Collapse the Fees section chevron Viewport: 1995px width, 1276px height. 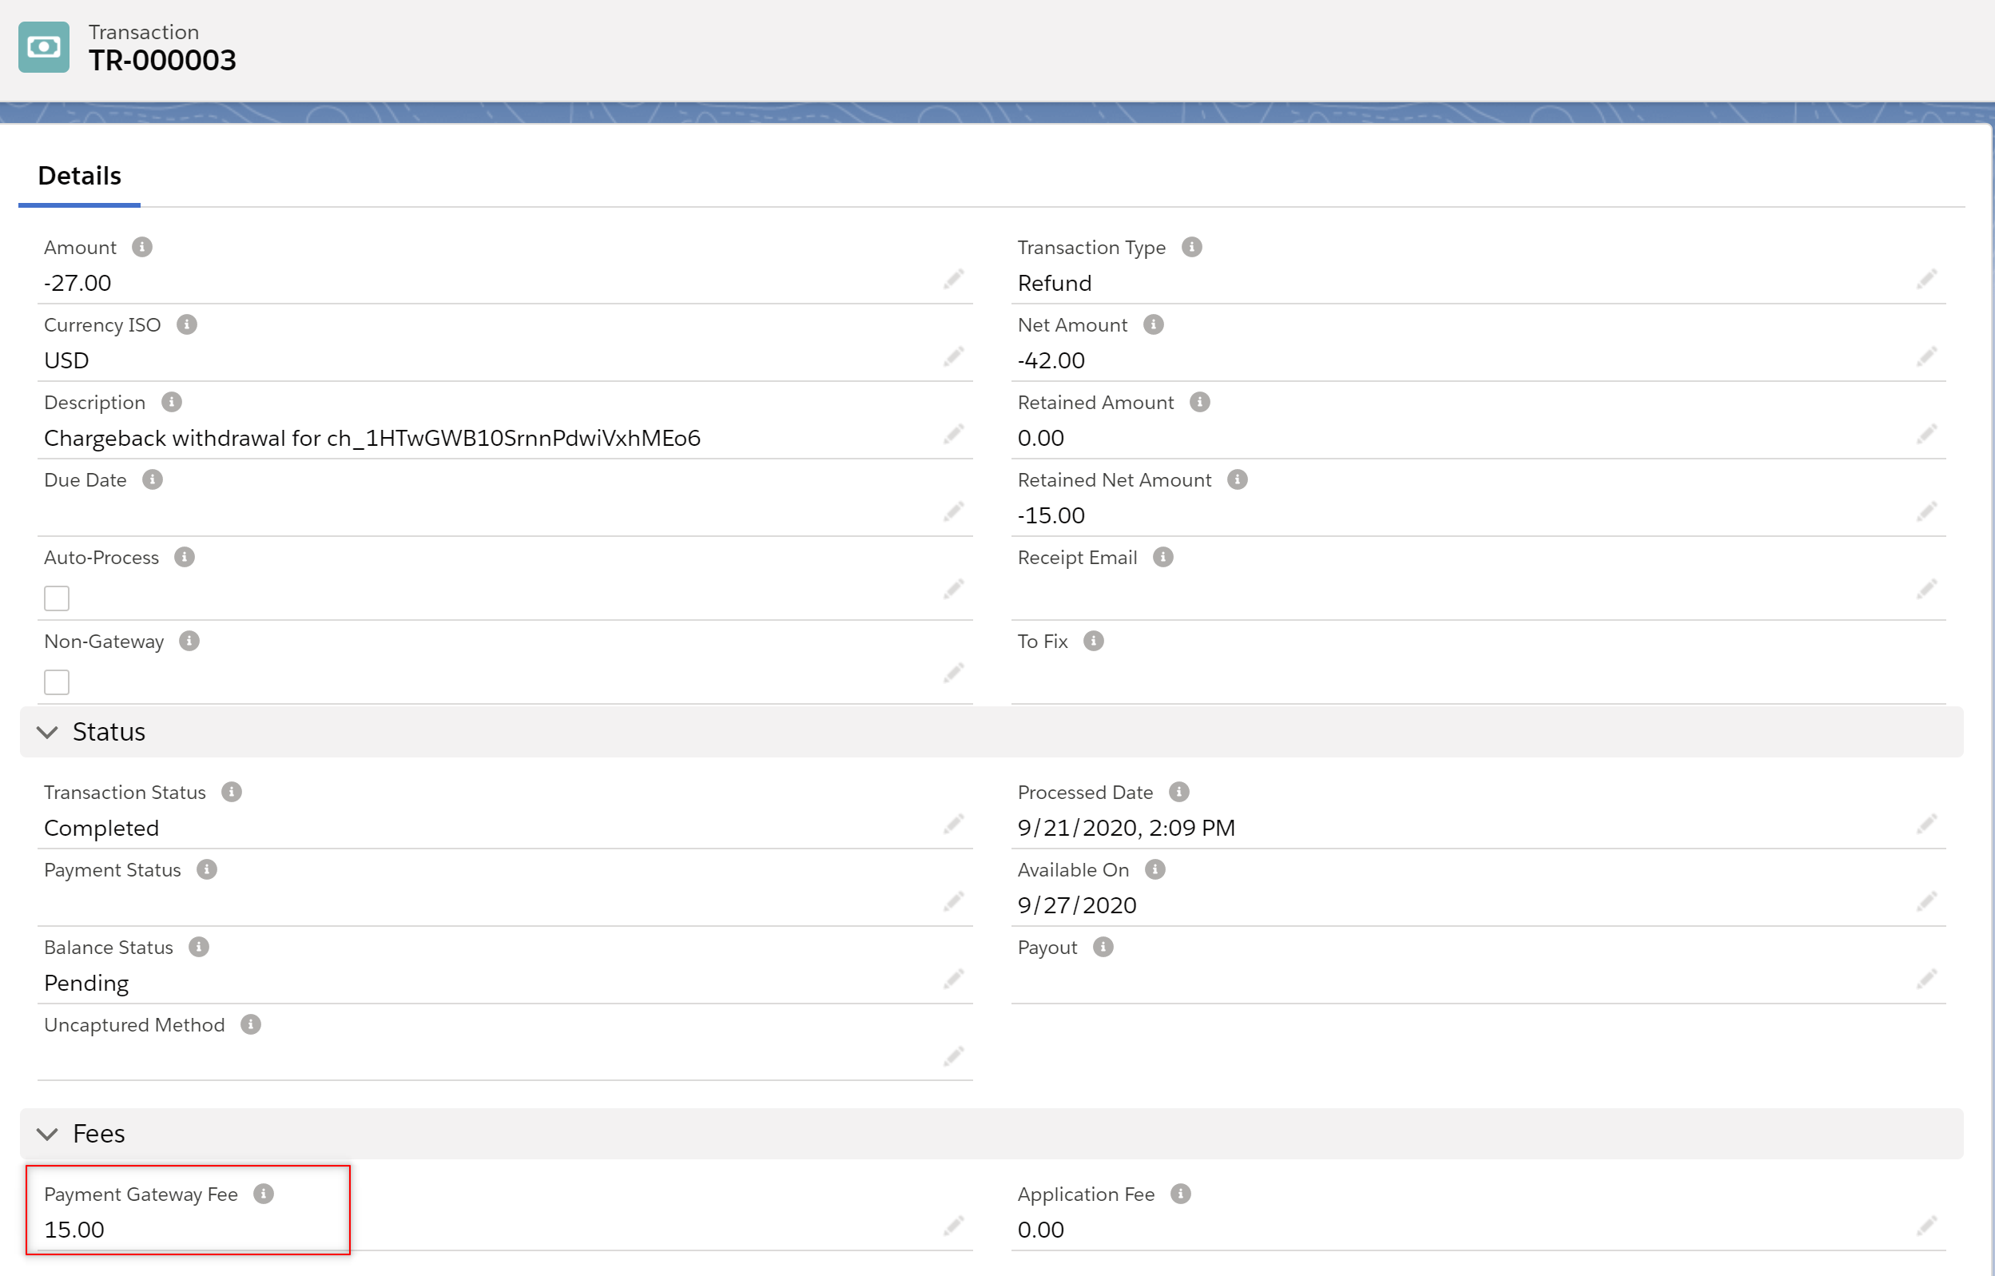[x=47, y=1135]
